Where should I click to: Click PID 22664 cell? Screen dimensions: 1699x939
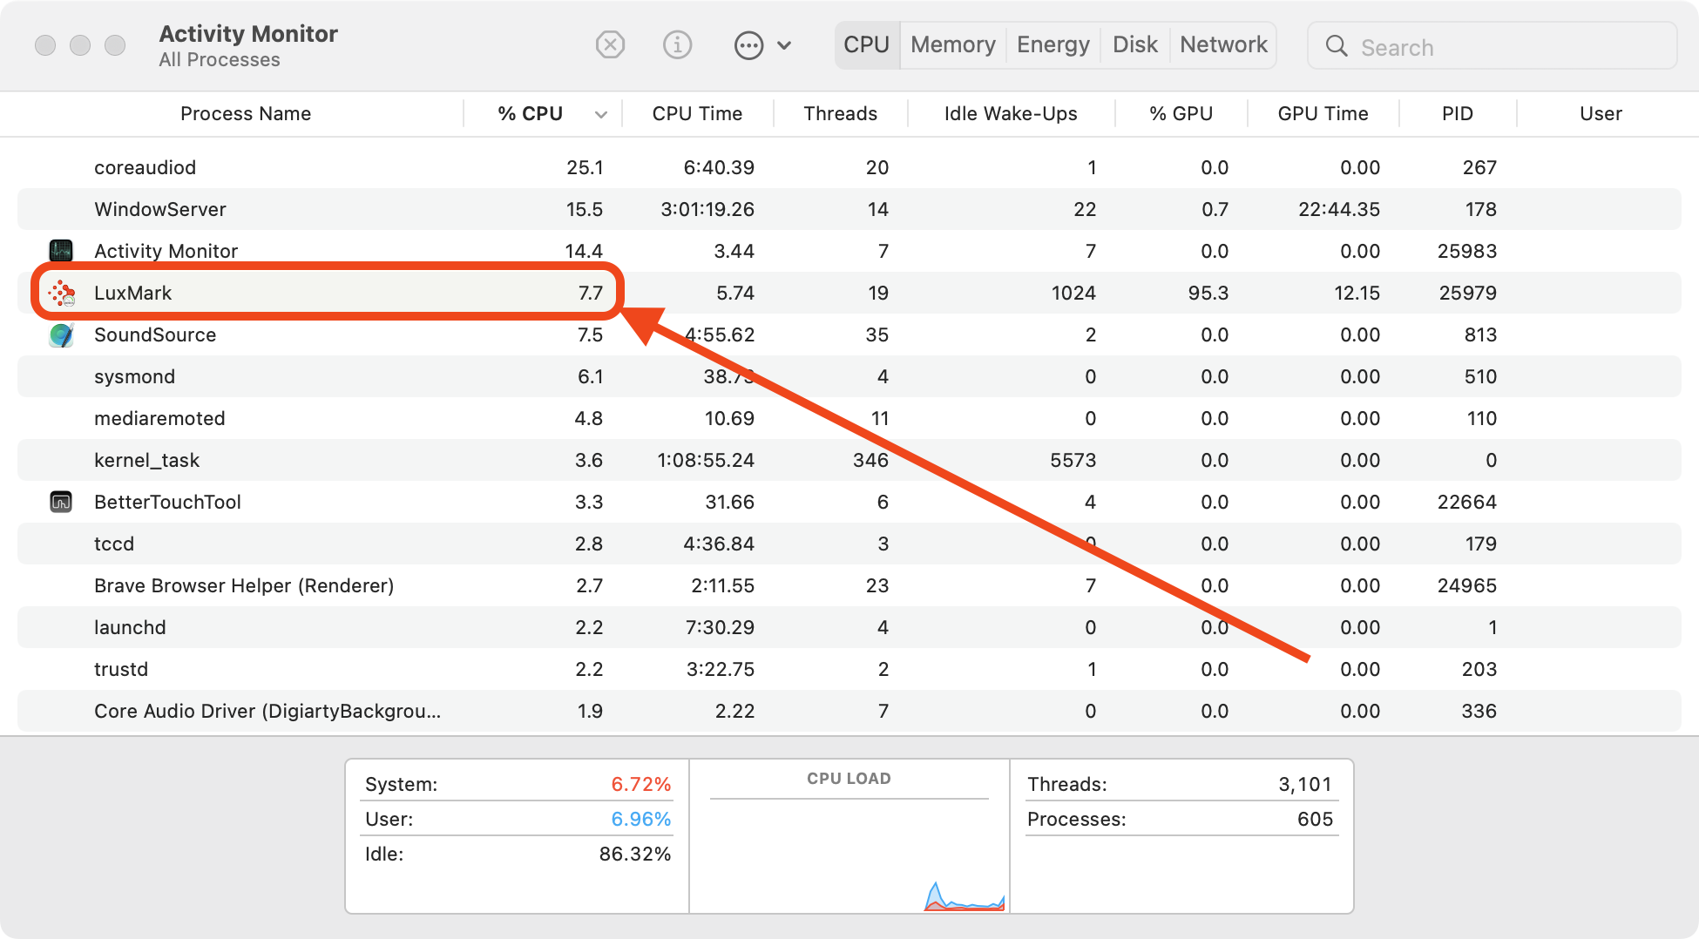pos(1466,502)
